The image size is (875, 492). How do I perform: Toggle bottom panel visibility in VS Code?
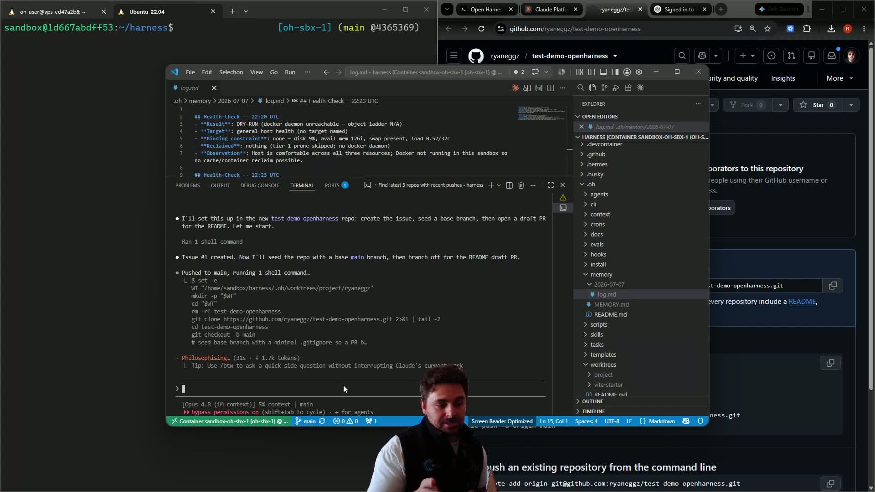tap(603, 72)
